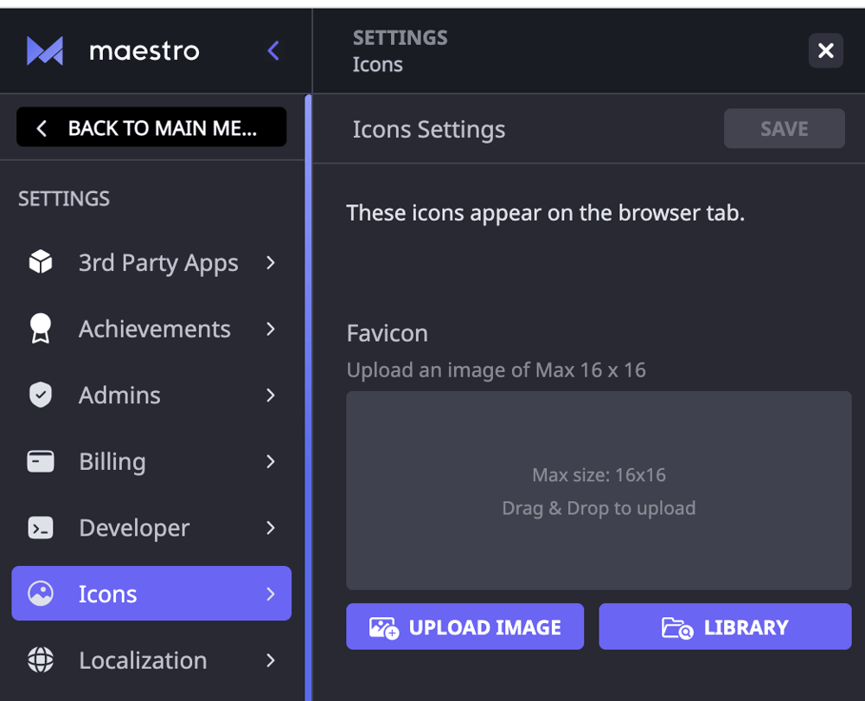Click the Billing credit card icon
Screen dimensions: 865x701
(41, 461)
